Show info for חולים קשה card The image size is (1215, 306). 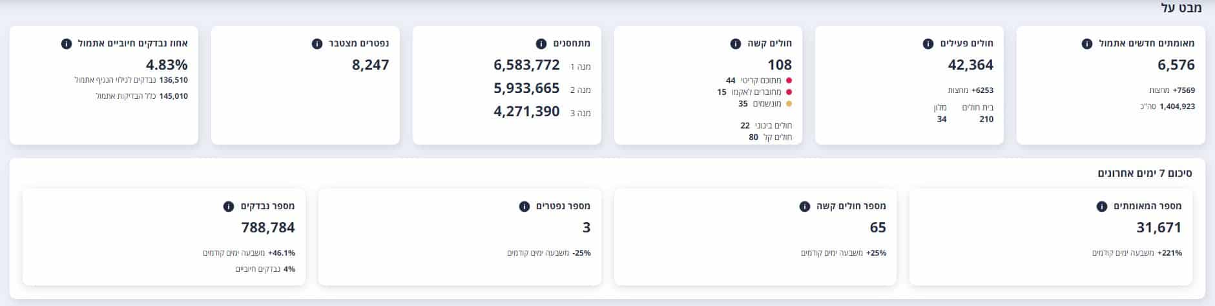735,44
